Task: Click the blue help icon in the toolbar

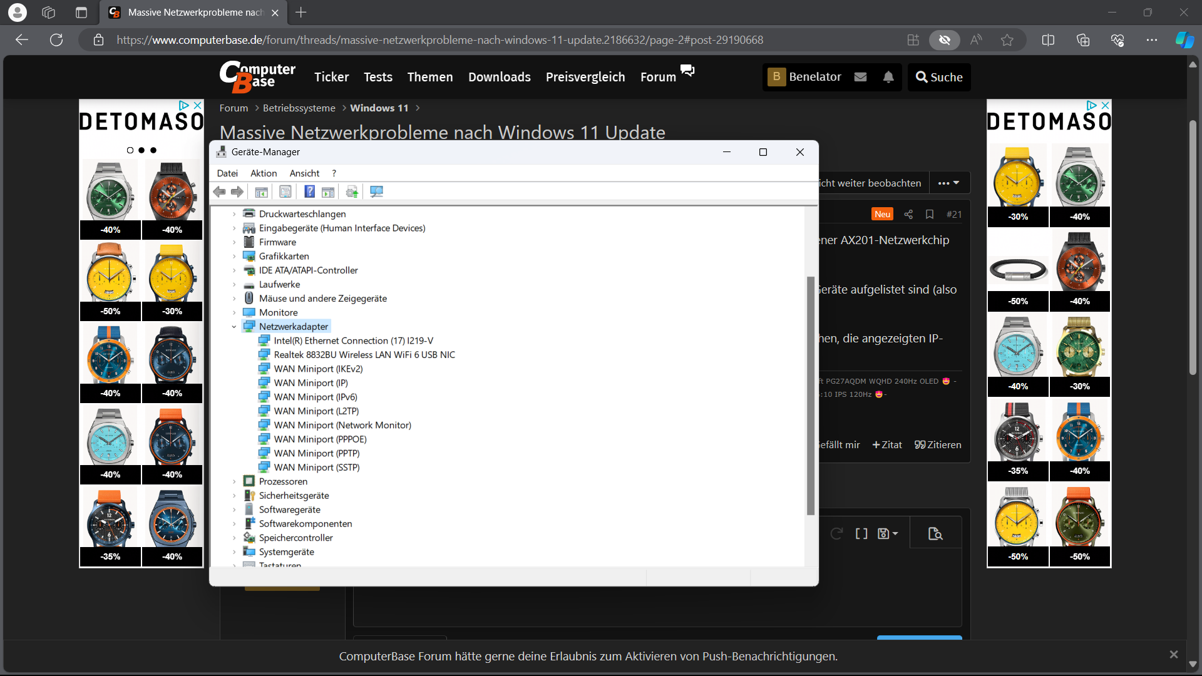Action: pos(309,192)
